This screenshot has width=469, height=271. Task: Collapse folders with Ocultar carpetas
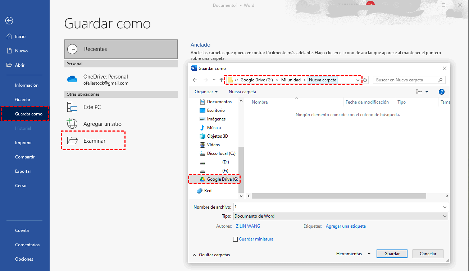pos(211,255)
